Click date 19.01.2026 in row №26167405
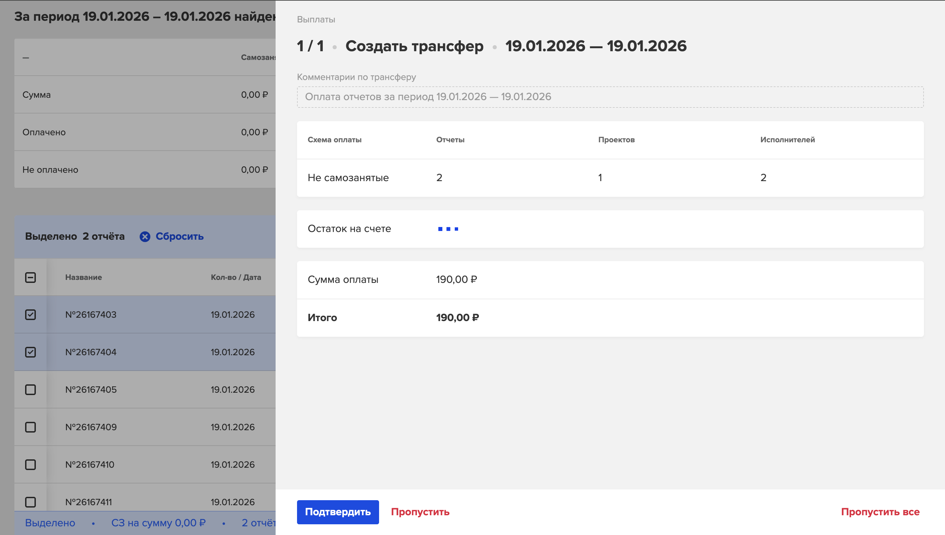This screenshot has height=535, width=945. (233, 390)
